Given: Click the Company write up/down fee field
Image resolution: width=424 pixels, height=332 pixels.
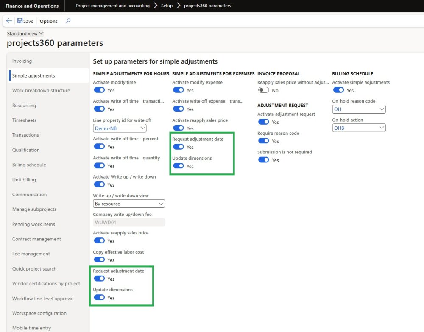Looking at the screenshot, I should pyautogui.click(x=129, y=222).
